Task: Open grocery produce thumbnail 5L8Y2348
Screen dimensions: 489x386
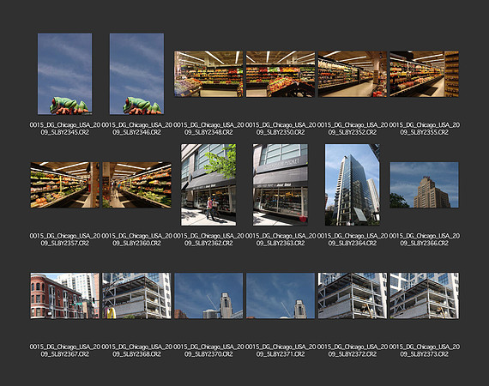Action: (208, 74)
